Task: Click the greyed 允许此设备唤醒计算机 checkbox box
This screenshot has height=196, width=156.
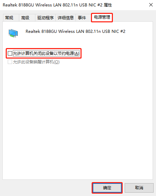Action: coord(10,62)
